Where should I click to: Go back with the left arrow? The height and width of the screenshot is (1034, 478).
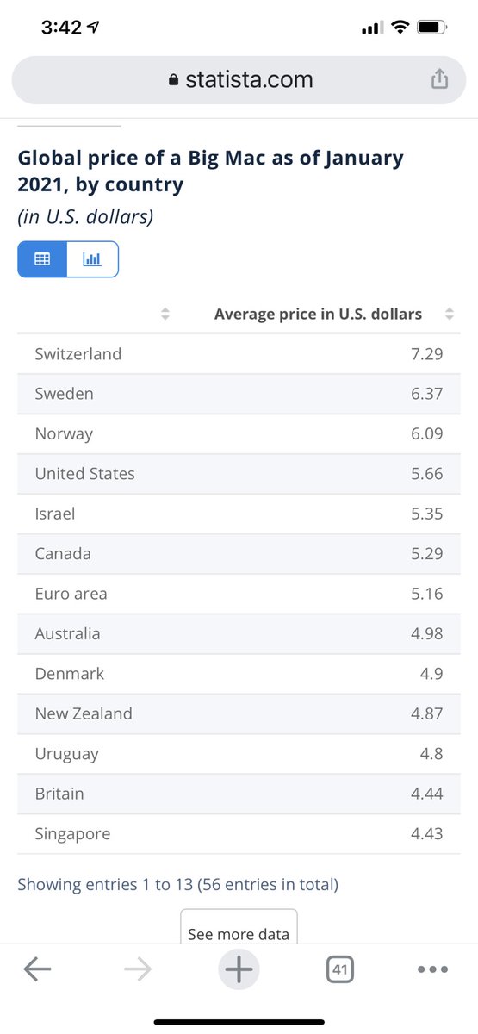37,969
